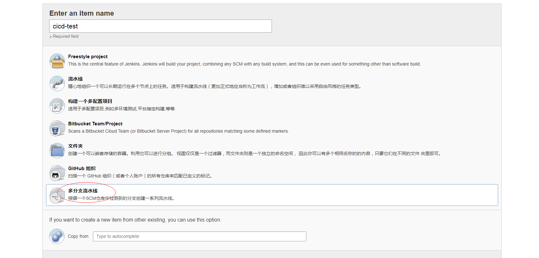Click the Enter an item name heading
The height and width of the screenshot is (258, 539).
pos(81,13)
